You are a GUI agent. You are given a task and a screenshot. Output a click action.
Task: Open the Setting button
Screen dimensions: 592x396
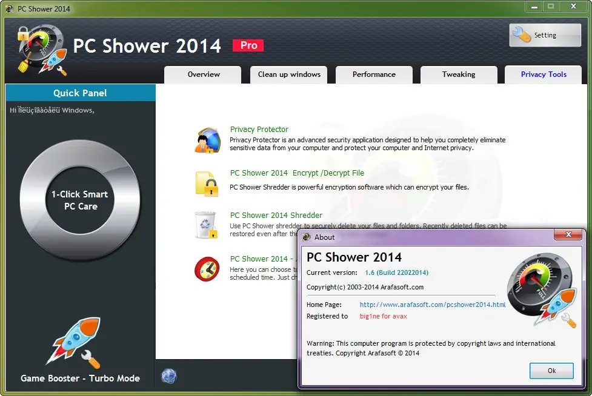545,35
